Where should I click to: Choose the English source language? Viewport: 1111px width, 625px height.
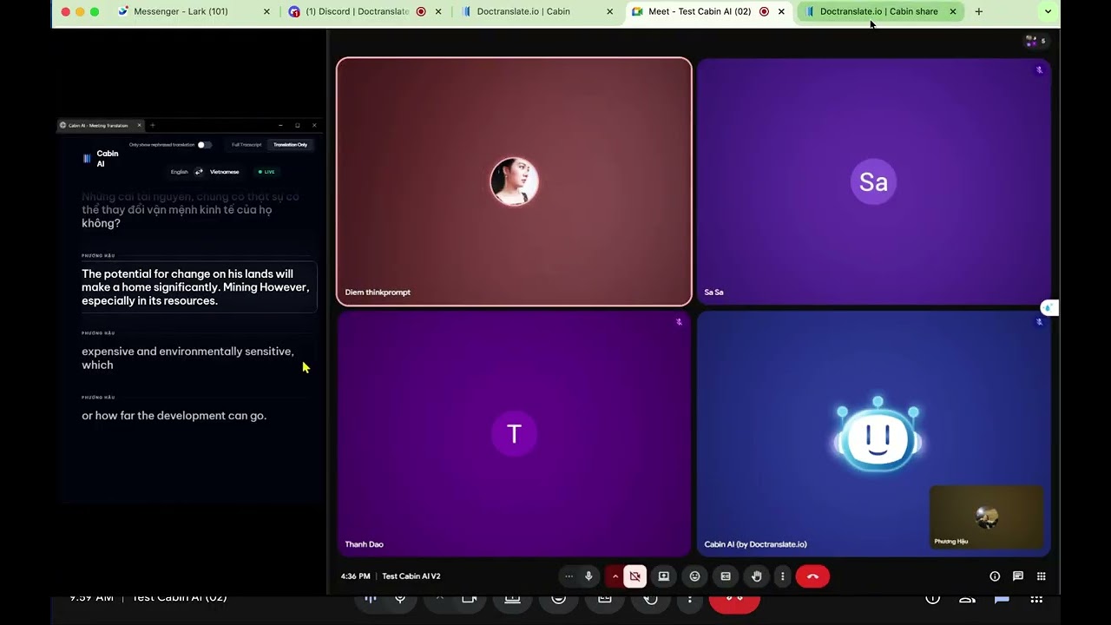point(179,172)
